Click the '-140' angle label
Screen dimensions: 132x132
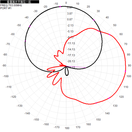(x=27, y=113)
